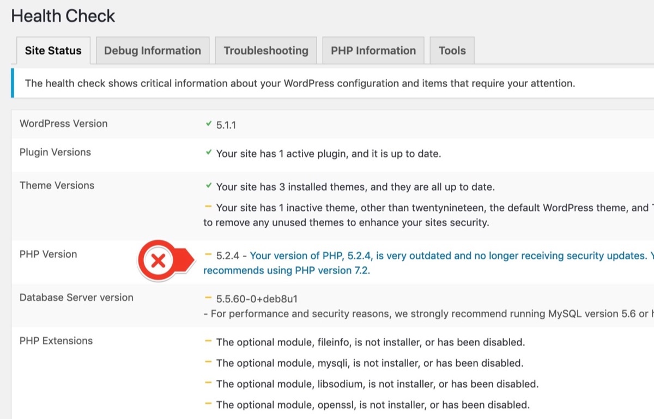Image resolution: width=654 pixels, height=419 pixels.
Task: Open the Site Status tab
Action: click(x=53, y=51)
